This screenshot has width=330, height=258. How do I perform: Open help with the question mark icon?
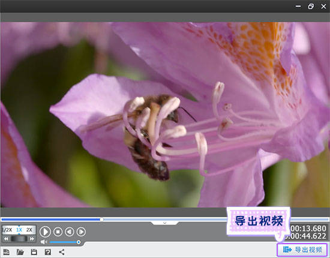tap(48, 251)
